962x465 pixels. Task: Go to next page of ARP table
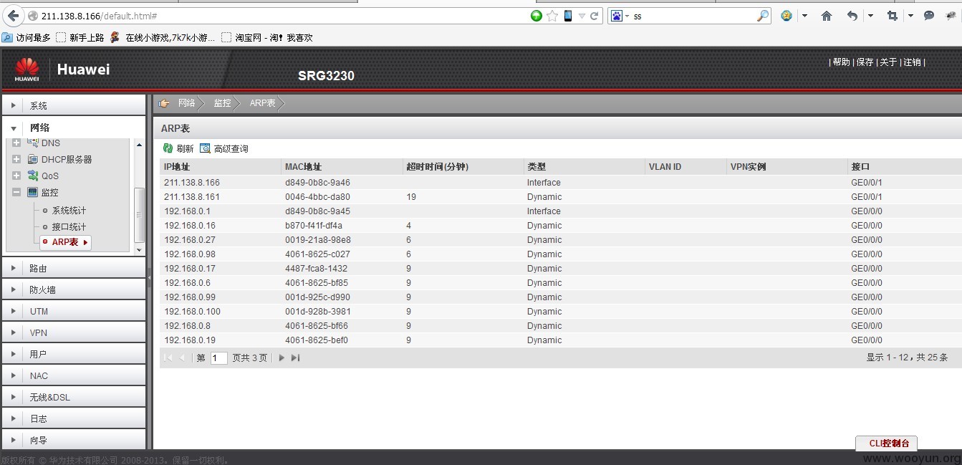[x=282, y=358]
